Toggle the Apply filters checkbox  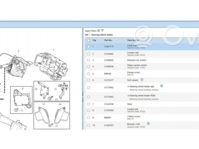pos(99,31)
